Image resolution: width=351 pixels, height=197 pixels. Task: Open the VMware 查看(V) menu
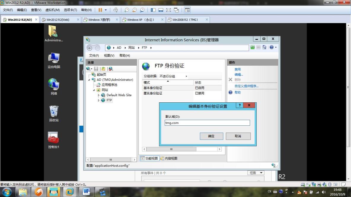click(x=36, y=10)
